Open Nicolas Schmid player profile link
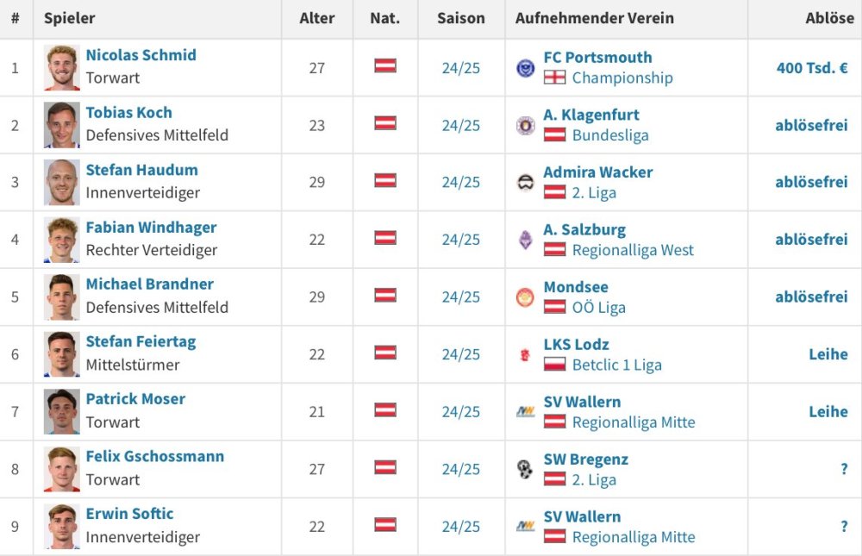Viewport: 862px width, 556px height. pos(141,55)
